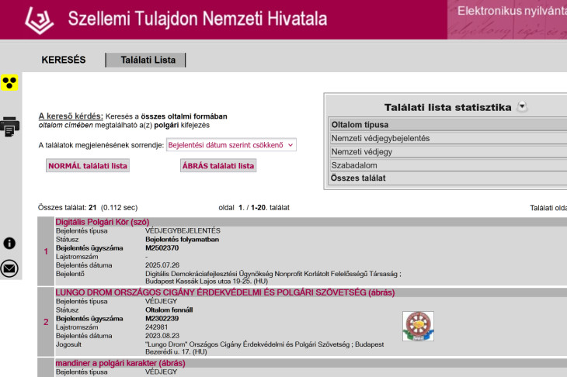The image size is (567, 377).
Task: Click the application number M2502370
Action: 162,248
